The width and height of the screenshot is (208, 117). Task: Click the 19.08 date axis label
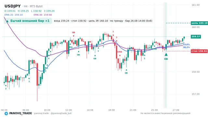111,110
